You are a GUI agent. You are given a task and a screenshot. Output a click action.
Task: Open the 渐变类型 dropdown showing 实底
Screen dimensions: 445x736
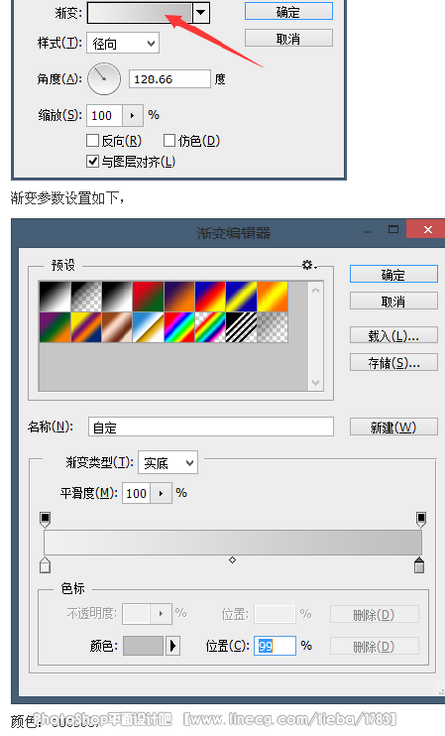click(168, 463)
